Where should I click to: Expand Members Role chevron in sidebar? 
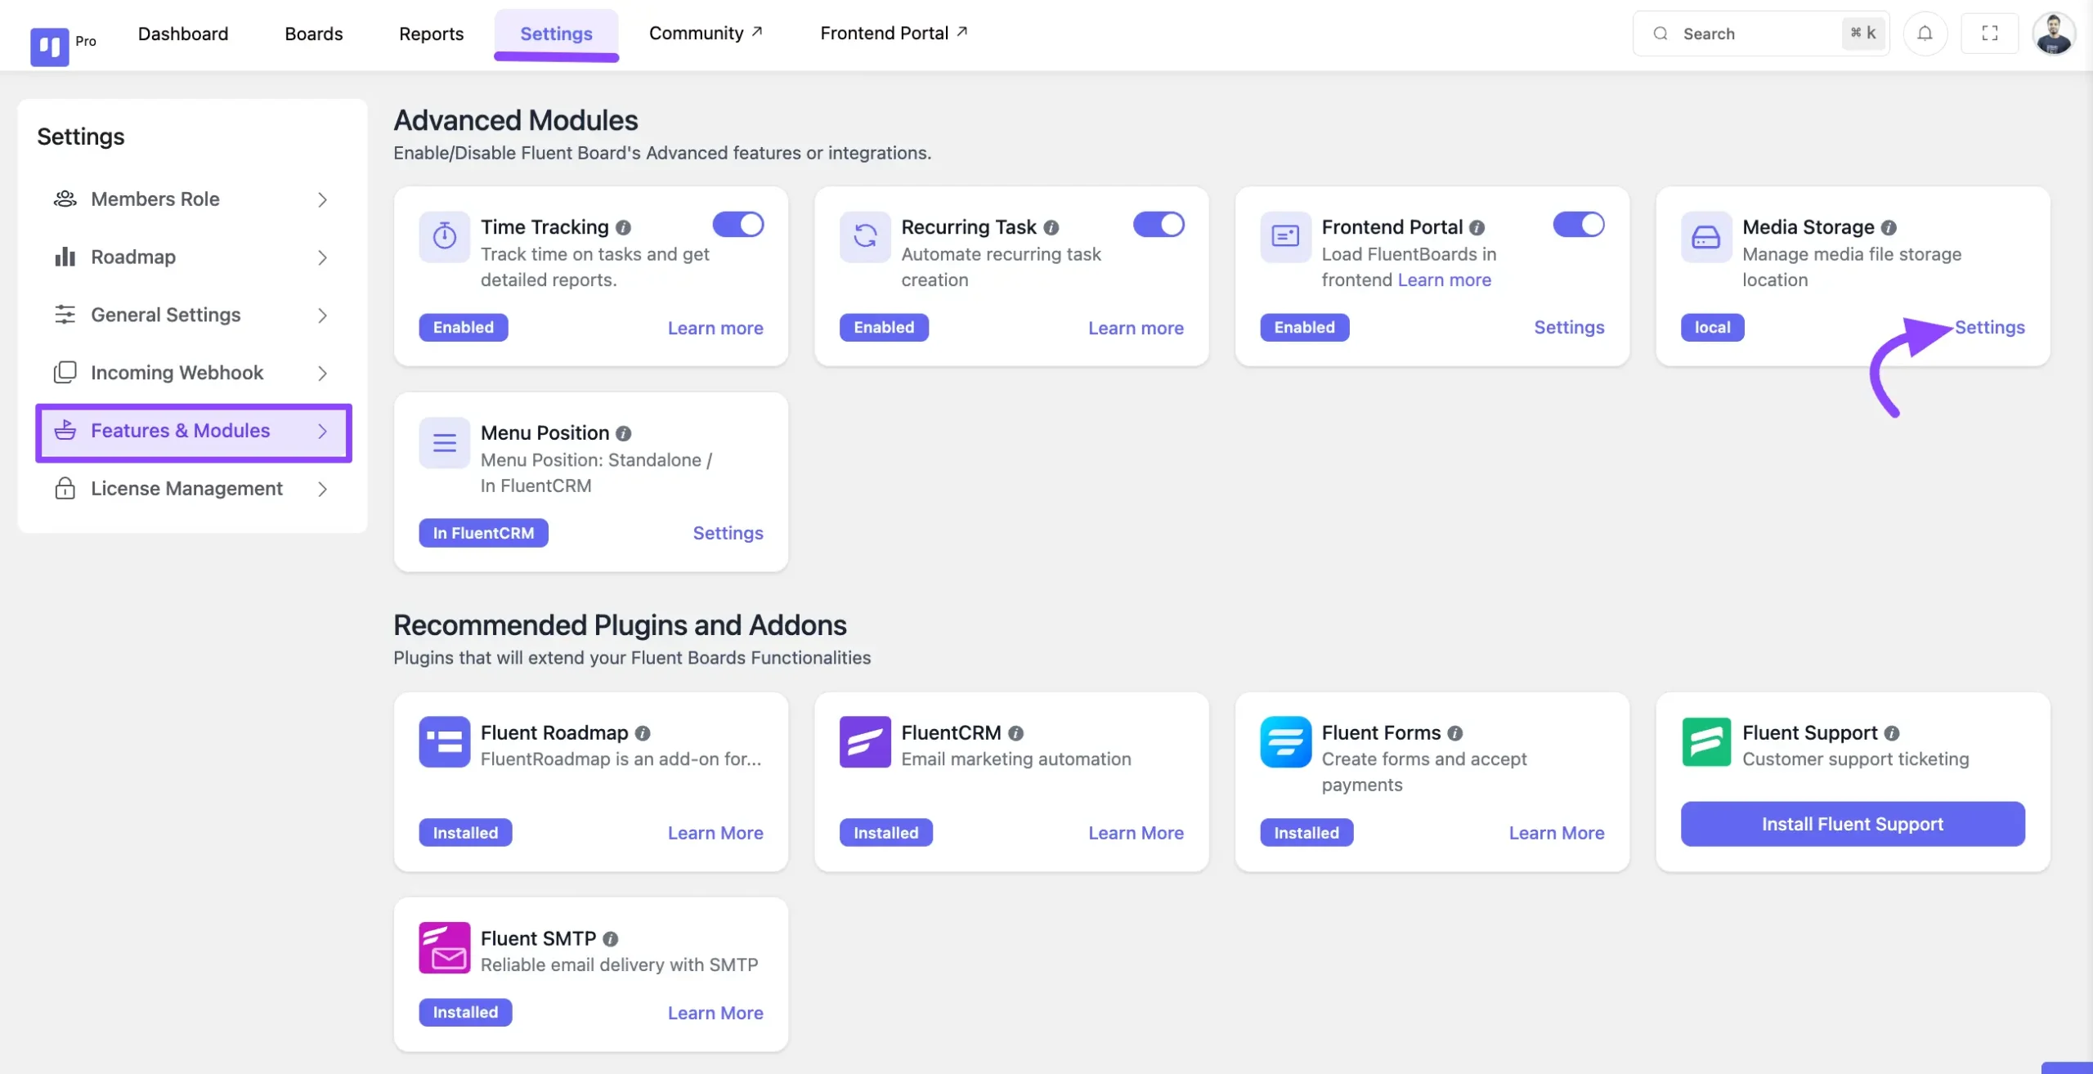click(x=322, y=199)
